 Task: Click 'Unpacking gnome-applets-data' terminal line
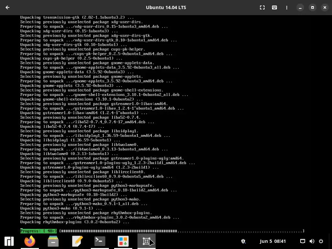(x=77, y=72)
